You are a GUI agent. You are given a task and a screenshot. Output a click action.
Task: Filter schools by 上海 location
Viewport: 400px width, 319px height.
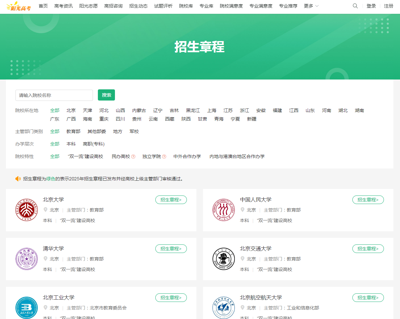click(212, 110)
